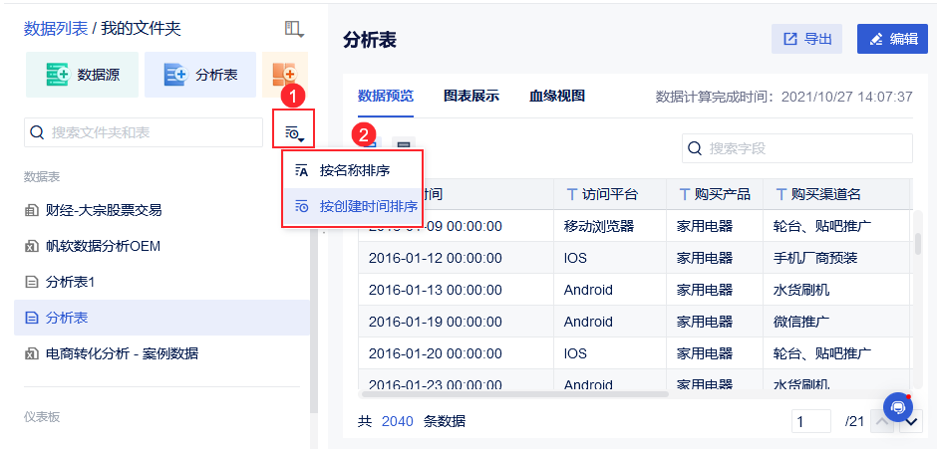Click the 数据计算完成时间 timestamp text
Screen dimensions: 937x449
pos(784,97)
